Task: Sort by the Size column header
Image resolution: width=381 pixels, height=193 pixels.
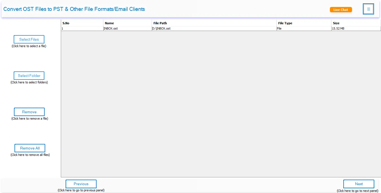Action: pyautogui.click(x=355, y=23)
